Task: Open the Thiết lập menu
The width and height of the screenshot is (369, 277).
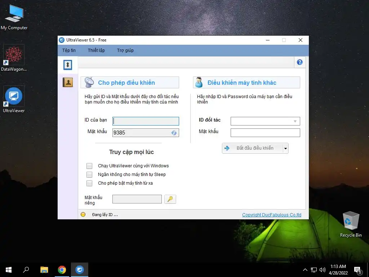Action: tap(96, 50)
